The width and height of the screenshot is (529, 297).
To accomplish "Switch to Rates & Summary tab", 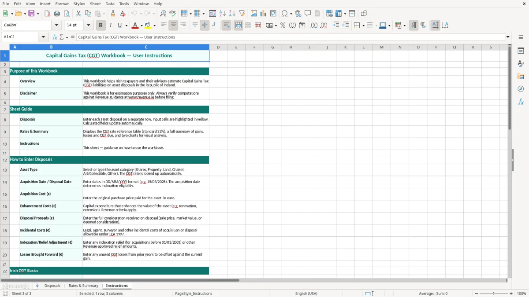I will pyautogui.click(x=83, y=286).
